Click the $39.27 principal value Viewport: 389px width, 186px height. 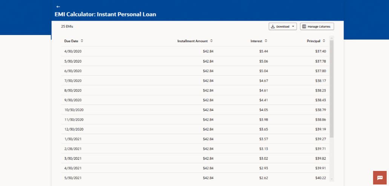pyautogui.click(x=321, y=139)
